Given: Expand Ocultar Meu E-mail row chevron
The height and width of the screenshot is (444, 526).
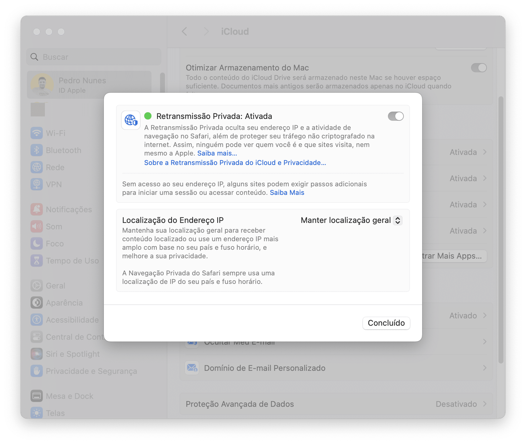Looking at the screenshot, I should [x=485, y=342].
